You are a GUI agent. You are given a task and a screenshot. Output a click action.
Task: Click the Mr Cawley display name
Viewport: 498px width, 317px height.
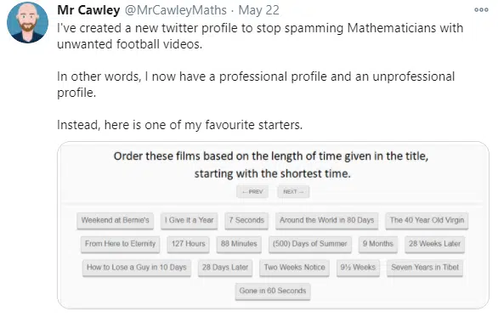88,10
